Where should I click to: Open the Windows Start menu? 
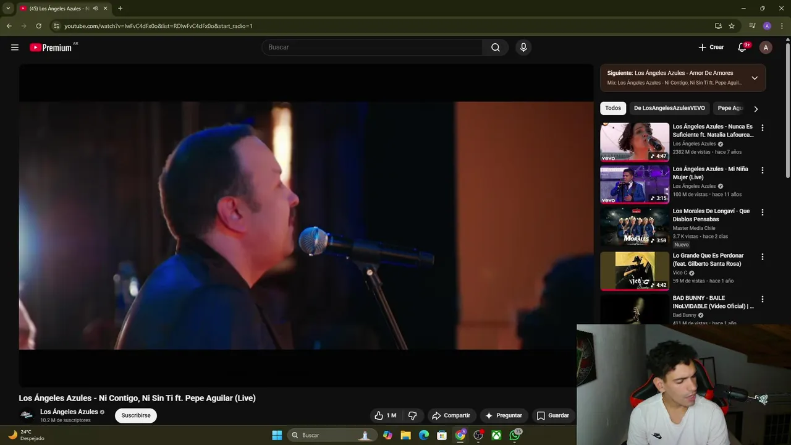coord(277,435)
